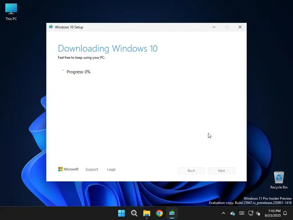This screenshot has height=220, width=293.
Task: Open the clock showing 7:45 PM
Action: (273, 213)
